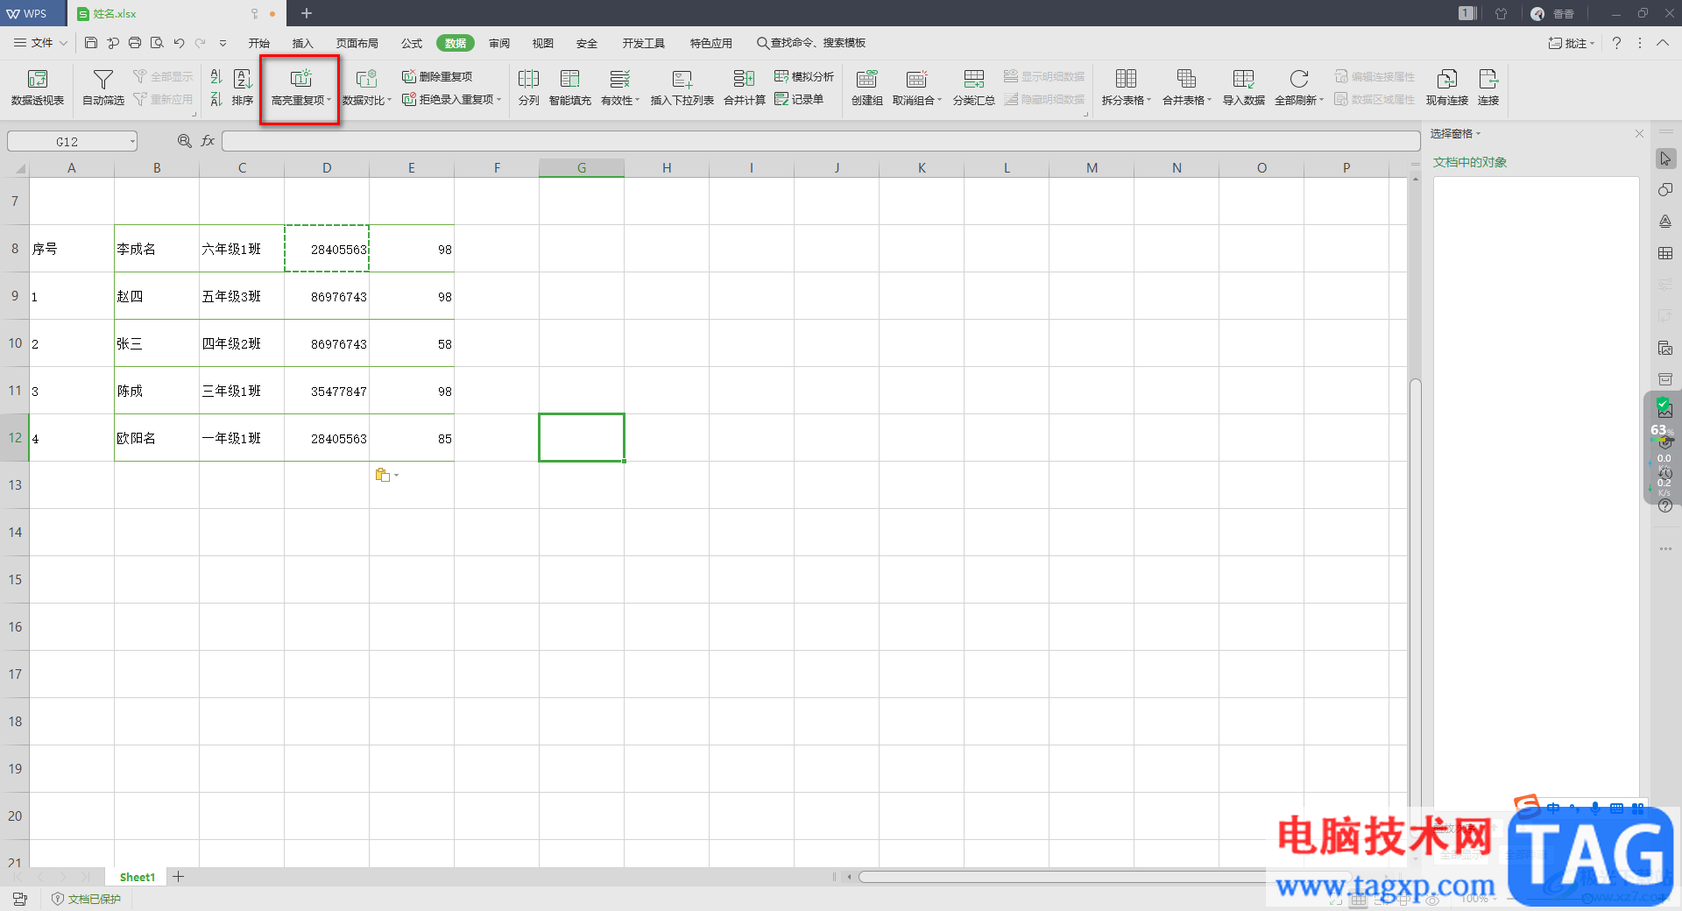Open the 文件 file menu dropdown
The height and width of the screenshot is (911, 1682).
pyautogui.click(x=41, y=43)
